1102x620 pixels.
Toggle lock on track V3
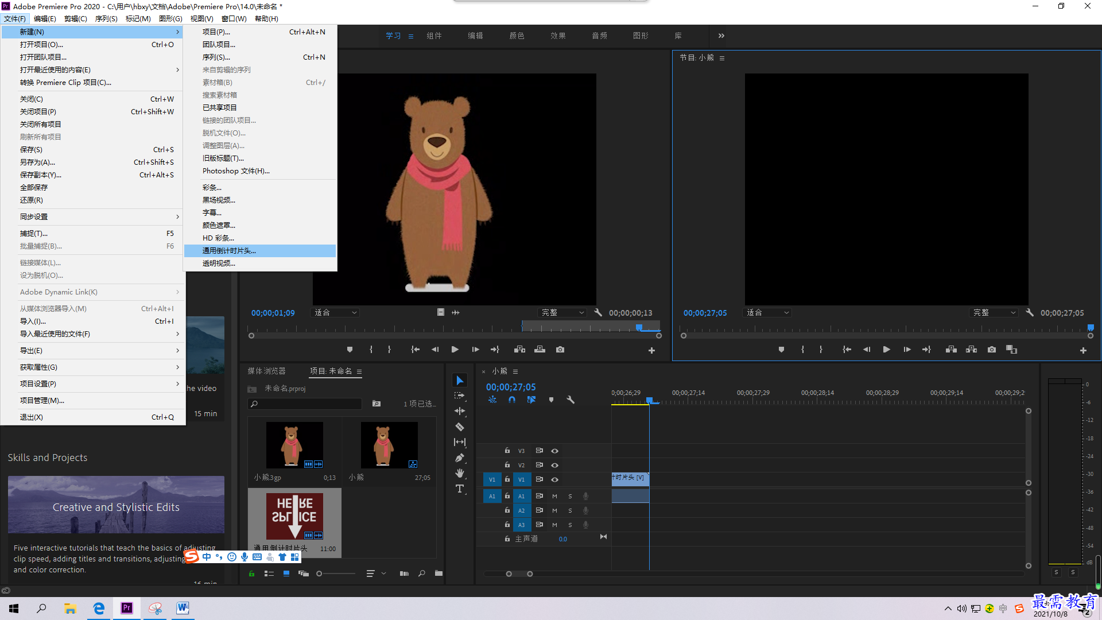pos(507,451)
